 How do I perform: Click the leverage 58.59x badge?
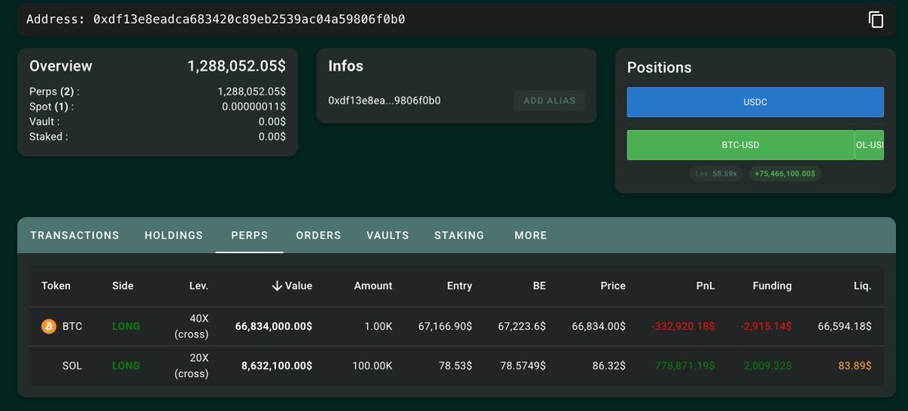coord(717,174)
